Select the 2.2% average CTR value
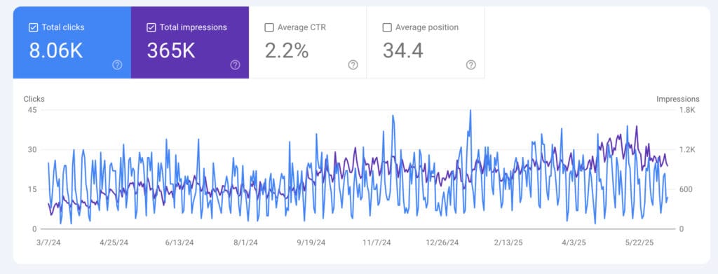The height and width of the screenshot is (274, 718). (287, 50)
